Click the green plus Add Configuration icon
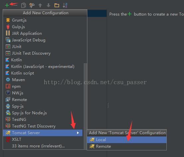 pyautogui.click(x=7, y=5)
